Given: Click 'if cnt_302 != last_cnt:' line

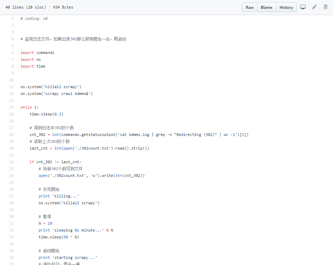Looking at the screenshot, I should click(55, 162).
